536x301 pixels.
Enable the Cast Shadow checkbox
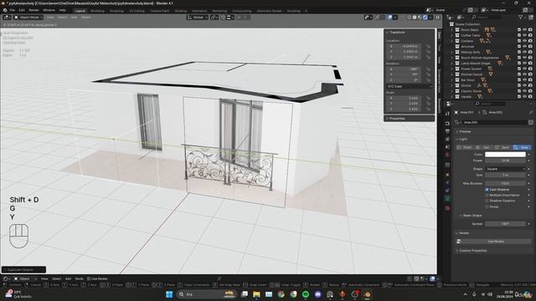(x=487, y=190)
